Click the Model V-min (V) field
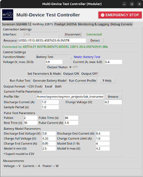Screen dimensions: 143x177 [49, 149]
